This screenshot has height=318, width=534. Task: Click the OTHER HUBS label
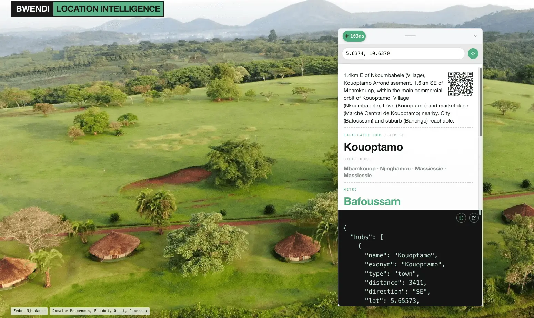click(357, 159)
